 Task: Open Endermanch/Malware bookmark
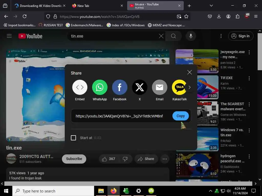(x=84, y=25)
